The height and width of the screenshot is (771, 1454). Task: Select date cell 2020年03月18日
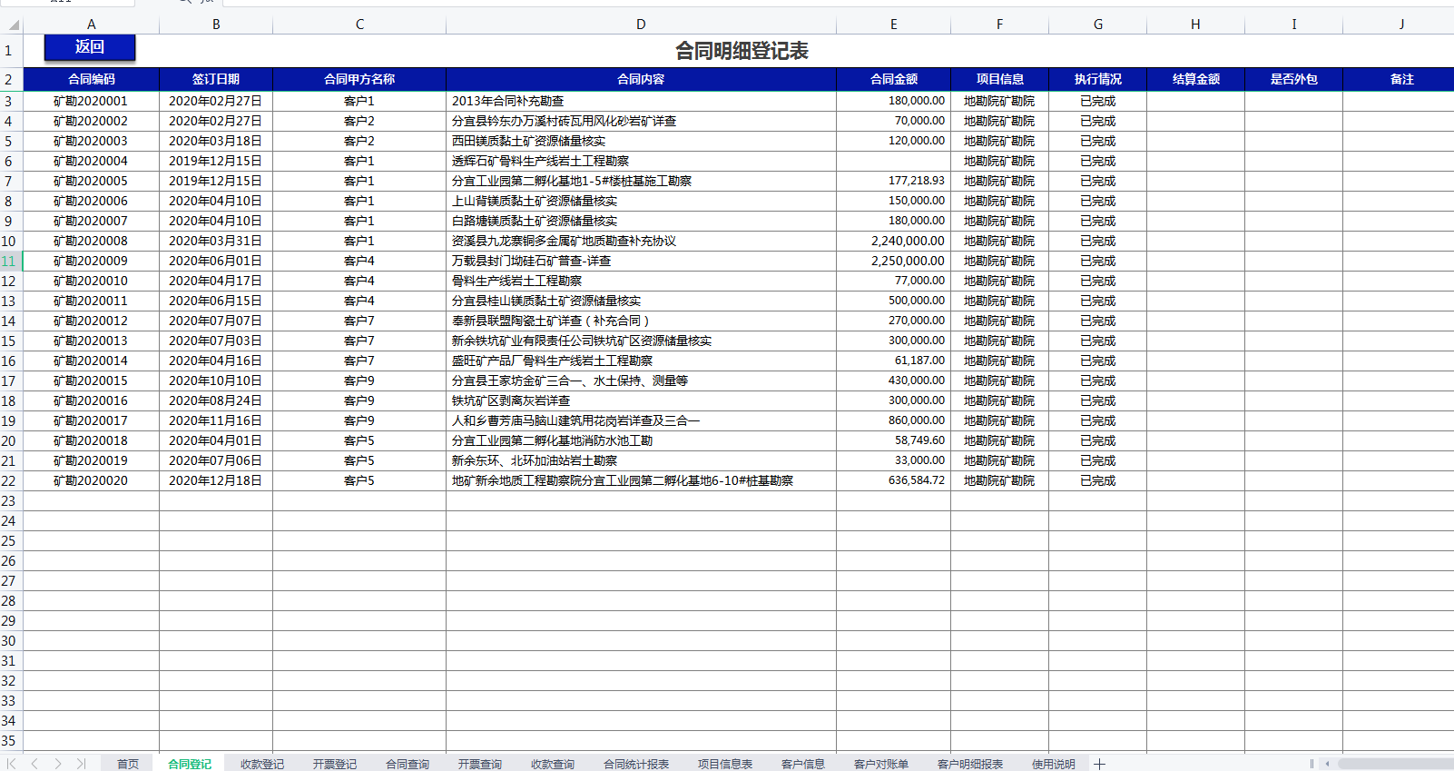coord(216,141)
